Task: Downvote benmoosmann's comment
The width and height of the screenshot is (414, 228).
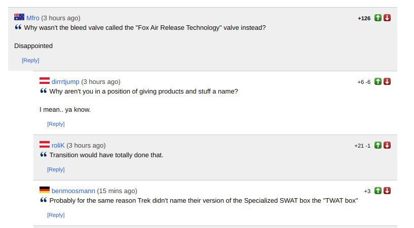Action: coord(387,191)
